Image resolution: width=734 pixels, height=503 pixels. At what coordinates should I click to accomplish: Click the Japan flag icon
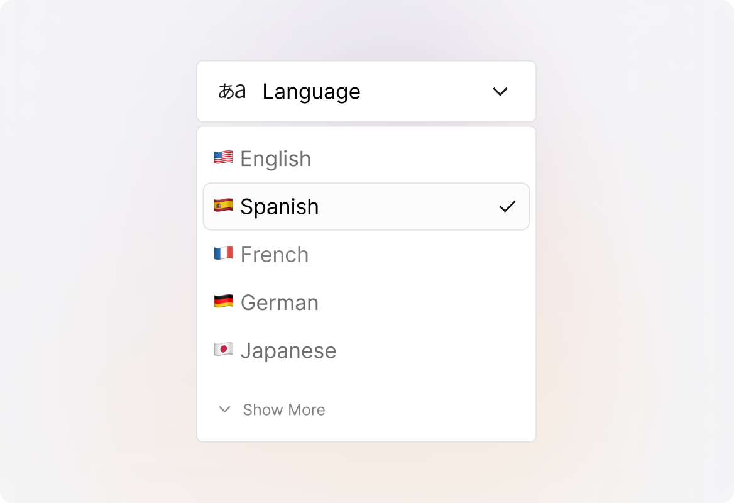[x=223, y=349]
